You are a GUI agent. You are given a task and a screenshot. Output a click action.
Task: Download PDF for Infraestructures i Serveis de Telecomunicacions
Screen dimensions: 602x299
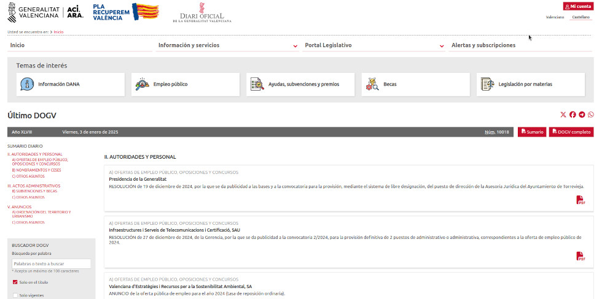(580, 256)
